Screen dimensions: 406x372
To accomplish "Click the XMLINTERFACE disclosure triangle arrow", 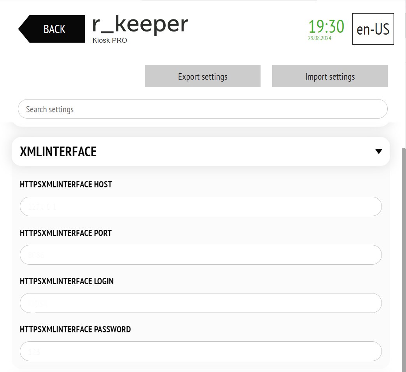I will pos(378,152).
